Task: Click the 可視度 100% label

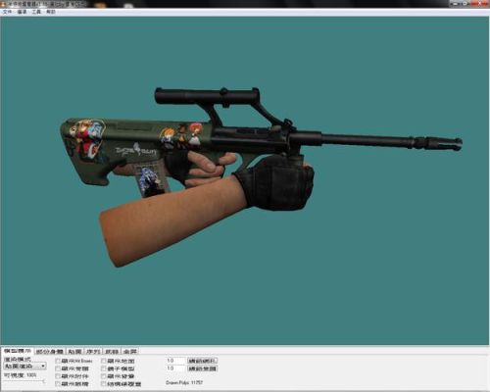Action: (20, 375)
